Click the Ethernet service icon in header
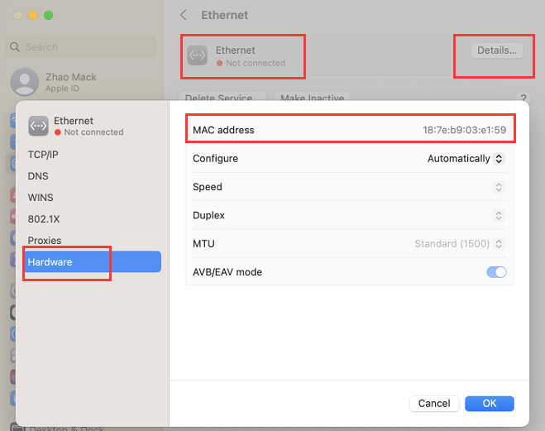 click(197, 55)
